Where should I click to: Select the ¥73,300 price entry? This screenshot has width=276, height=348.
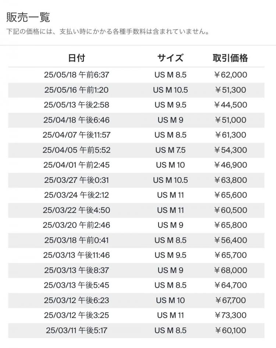pyautogui.click(x=230, y=315)
